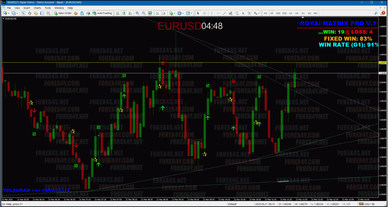This screenshot has height=207, width=388.
Task: Select the text label 'A' tool
Action: [243, 13]
